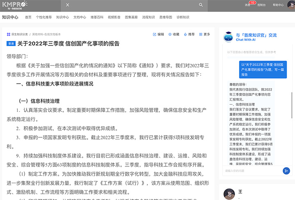
Task: Open 民生知识分类 breadcrumb link
Action: pos(20,34)
